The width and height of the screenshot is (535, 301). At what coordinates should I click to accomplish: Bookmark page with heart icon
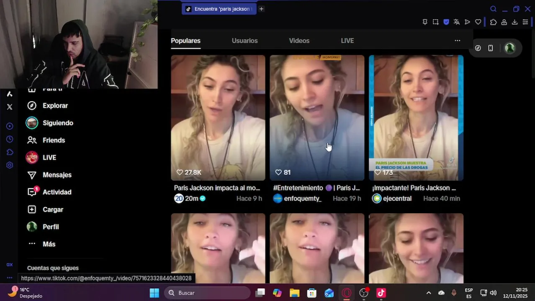click(478, 22)
